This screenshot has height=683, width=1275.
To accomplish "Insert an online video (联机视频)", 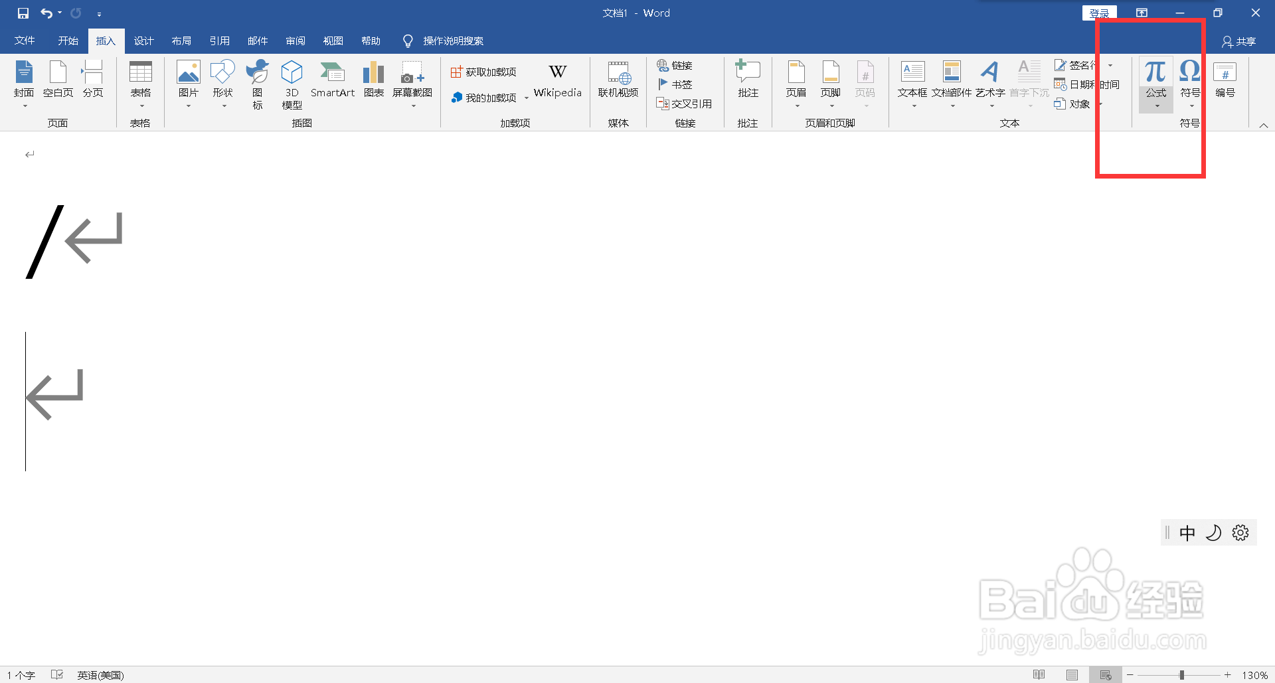I will coord(618,80).
